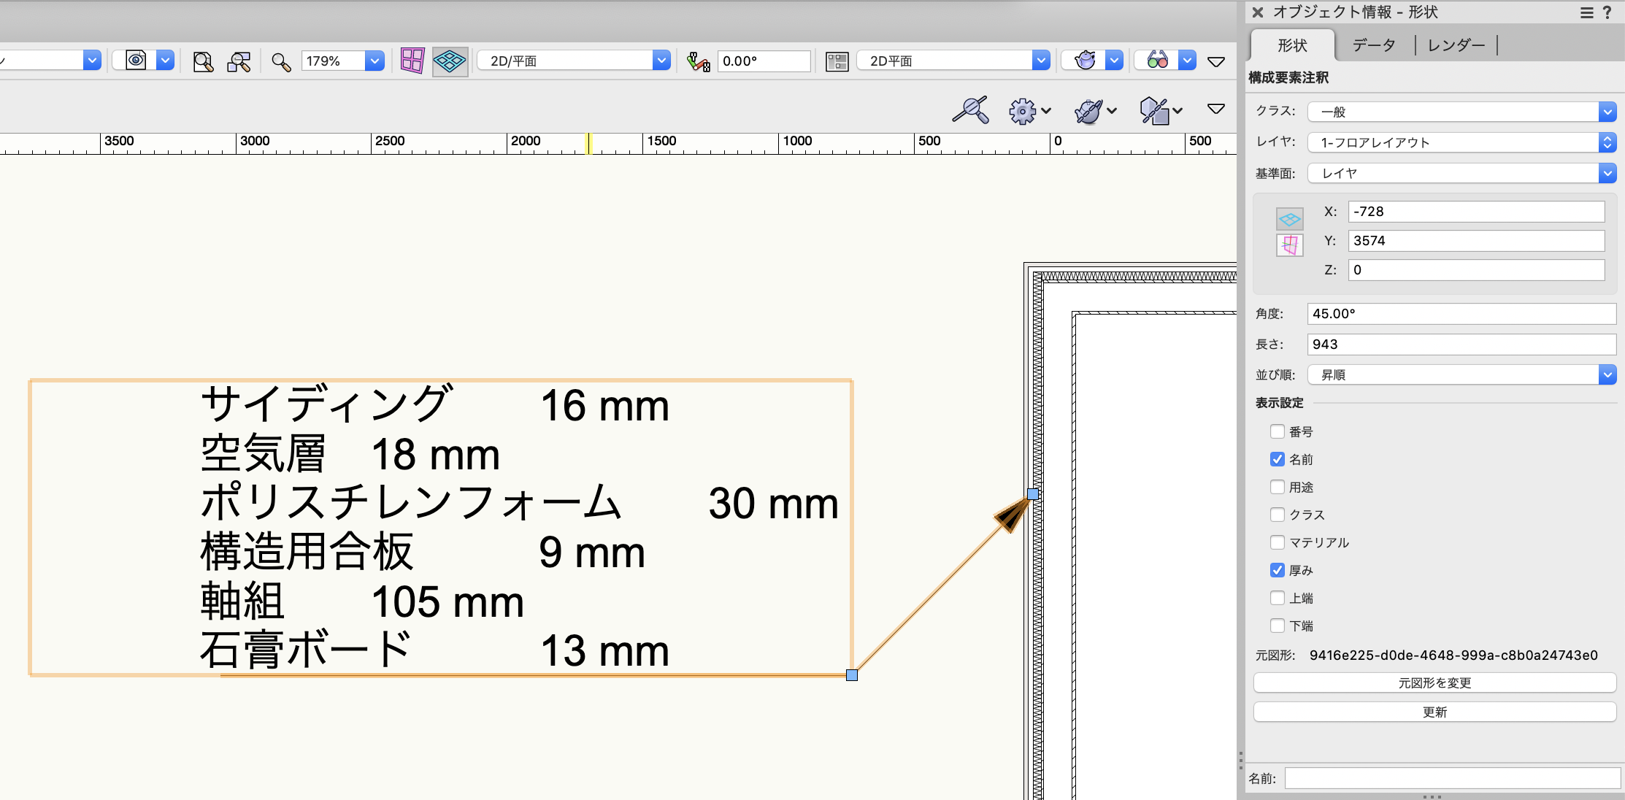The width and height of the screenshot is (1625, 800).
Task: Uncheck the 名前 checkbox
Action: coord(1278,459)
